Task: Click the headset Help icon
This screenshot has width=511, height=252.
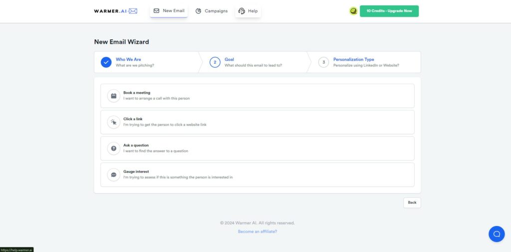Action: (x=242, y=11)
